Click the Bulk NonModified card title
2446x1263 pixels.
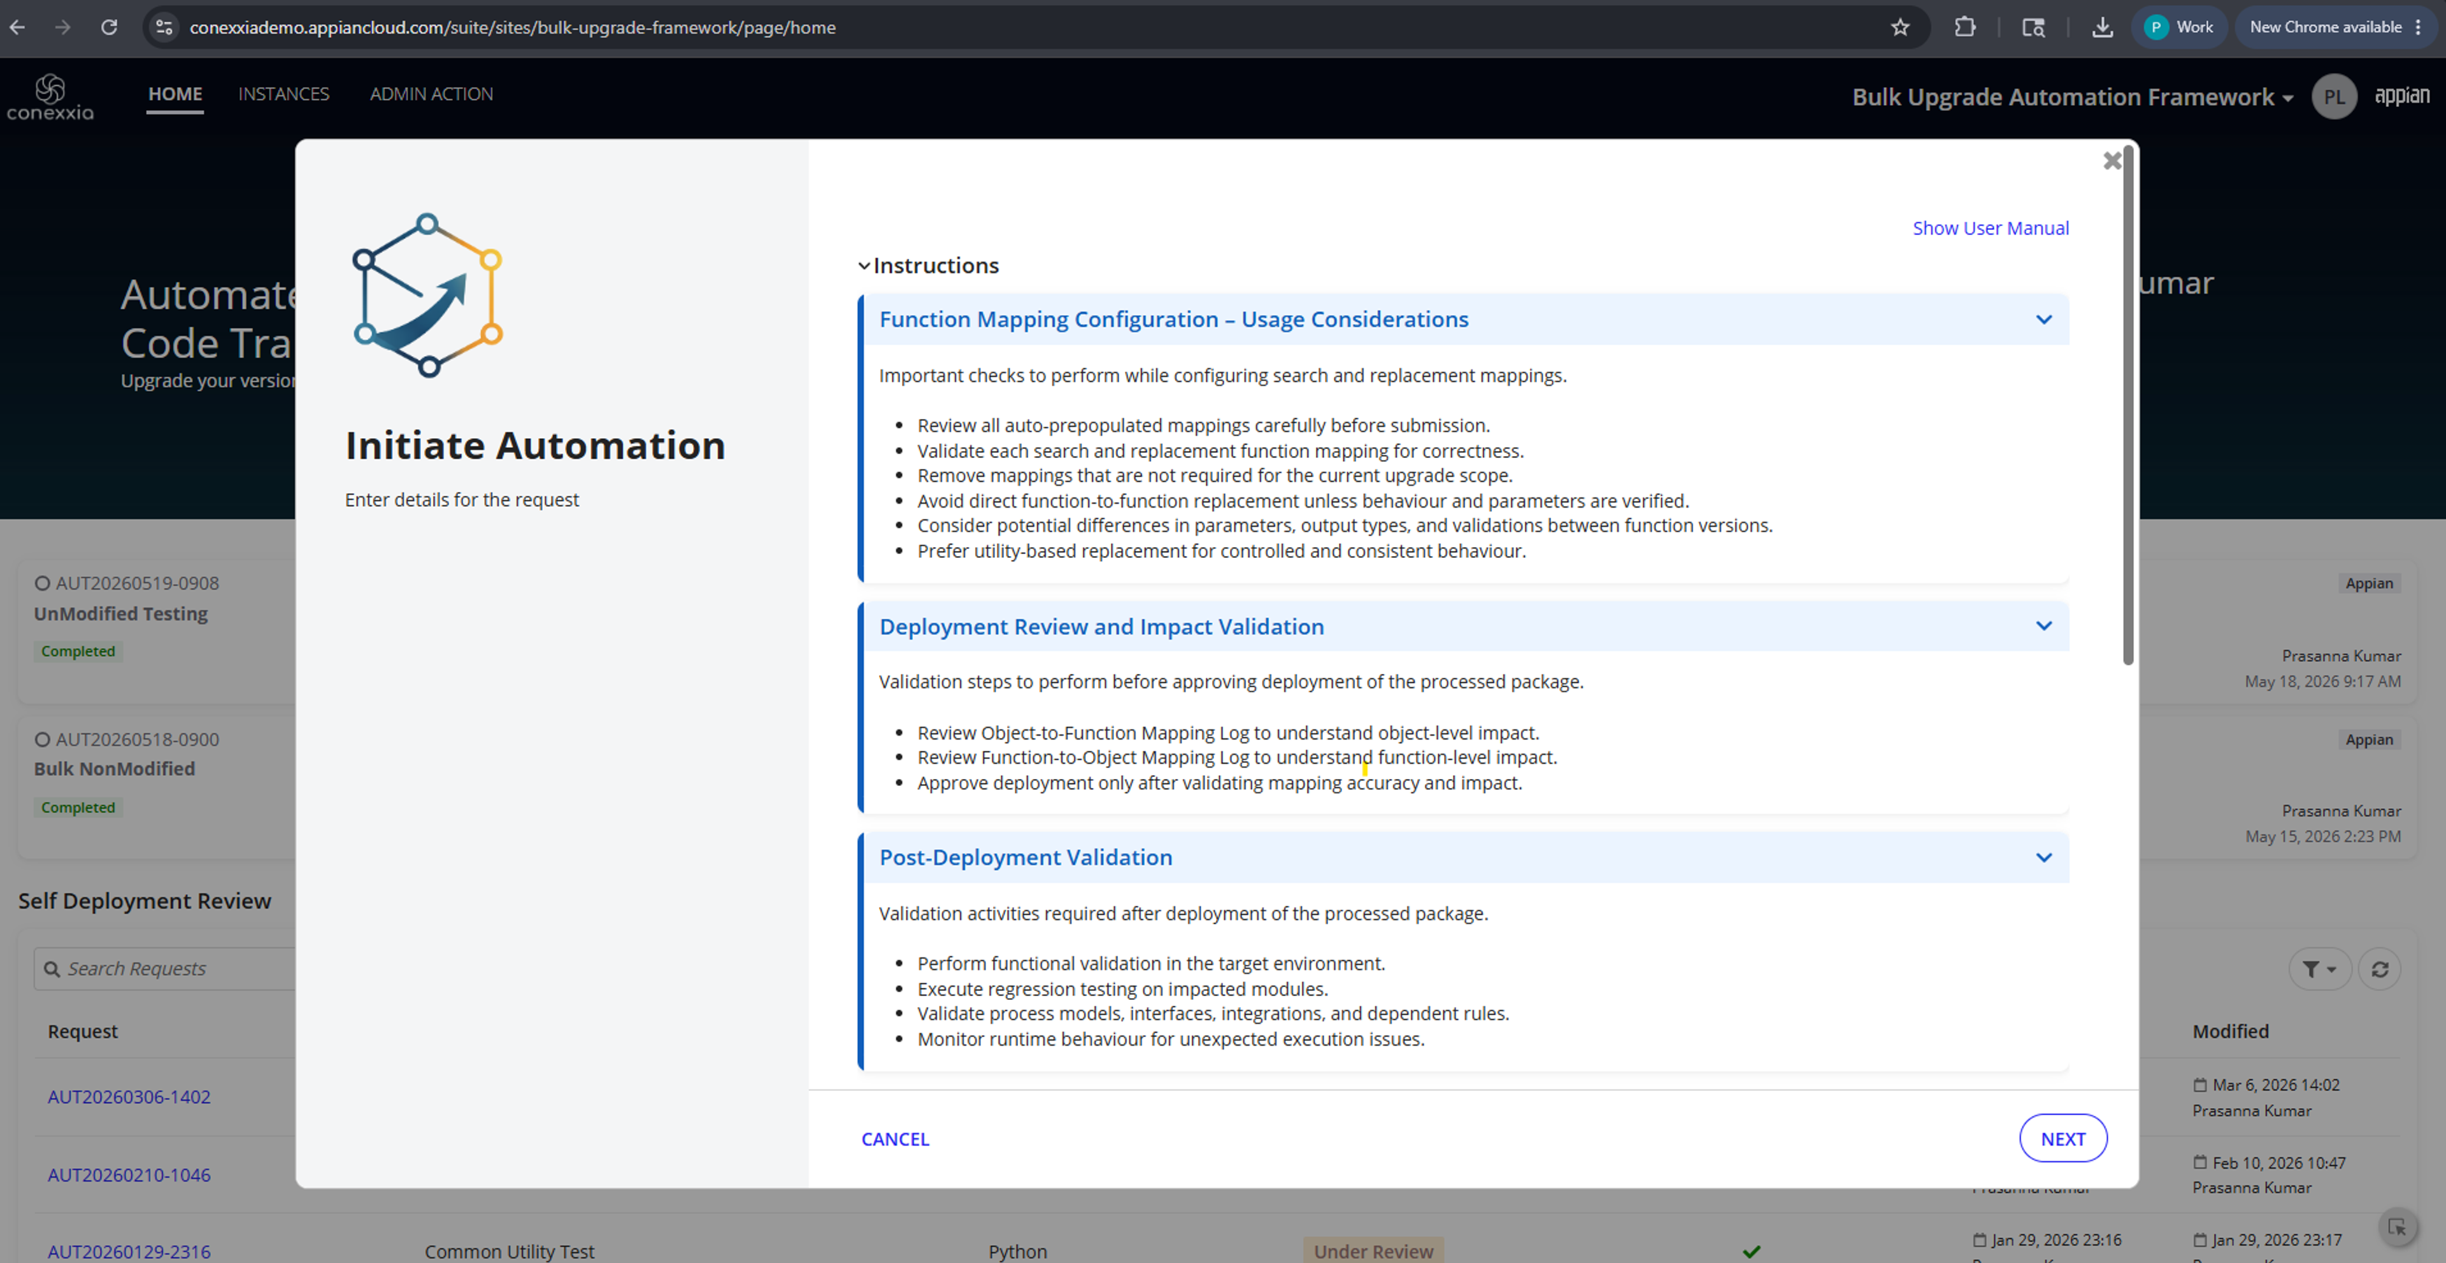(x=115, y=768)
